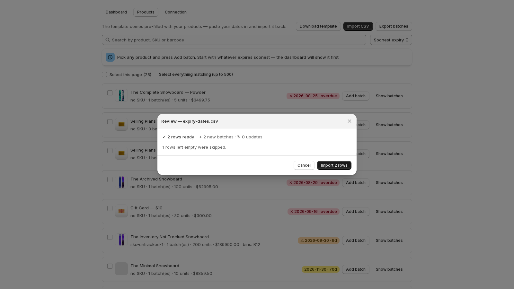Click the Gift Card $10 thumbnail
The width and height of the screenshot is (514, 289).
tap(121, 211)
